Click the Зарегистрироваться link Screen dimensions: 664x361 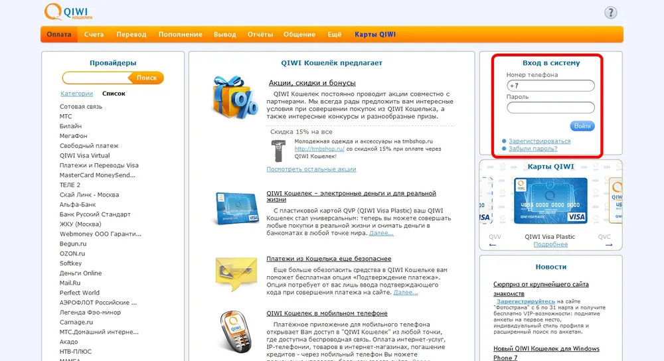click(x=539, y=141)
